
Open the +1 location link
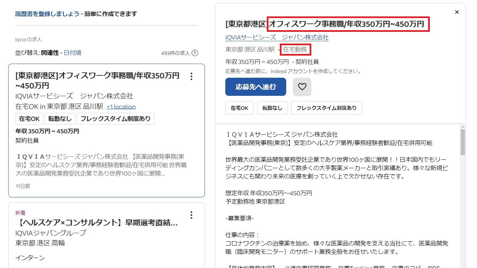click(121, 107)
